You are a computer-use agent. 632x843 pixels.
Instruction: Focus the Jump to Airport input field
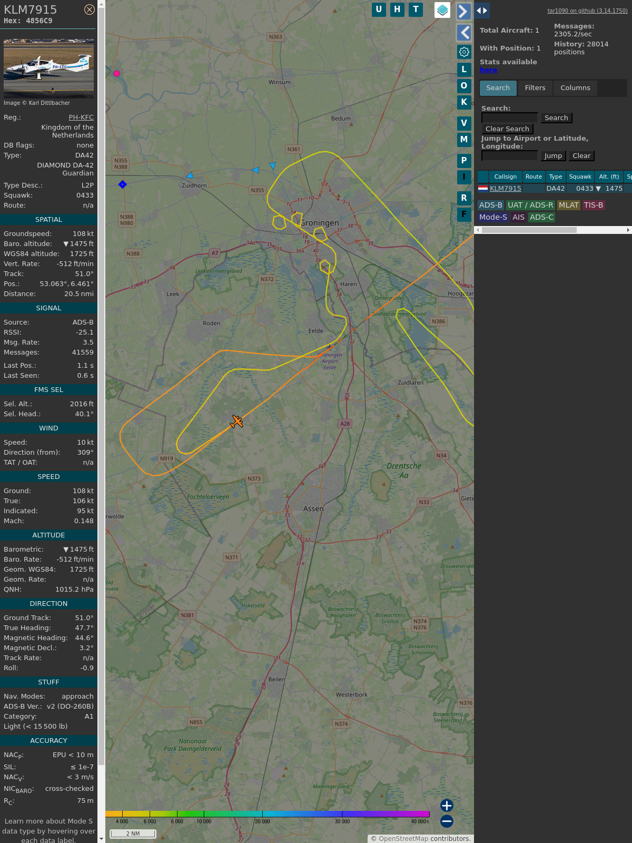tap(509, 155)
